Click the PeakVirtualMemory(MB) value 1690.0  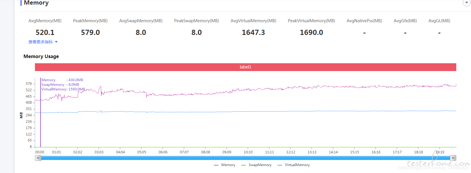click(311, 32)
